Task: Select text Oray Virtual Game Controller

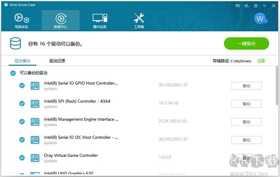Action: tap(71, 156)
